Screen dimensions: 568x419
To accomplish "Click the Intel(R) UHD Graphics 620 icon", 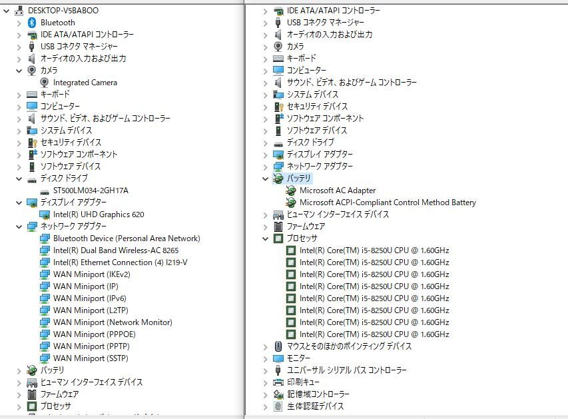I will coord(44,214).
